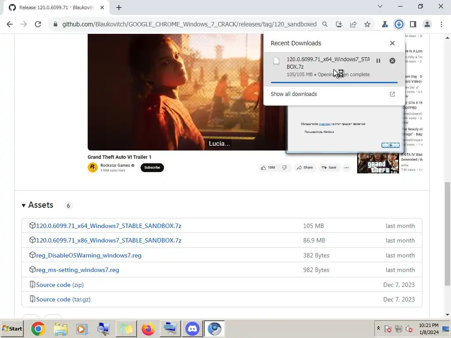Viewport: 451px width, 338px height.
Task: Download reg_ms-setting_windows7.reg
Action: click(78, 270)
